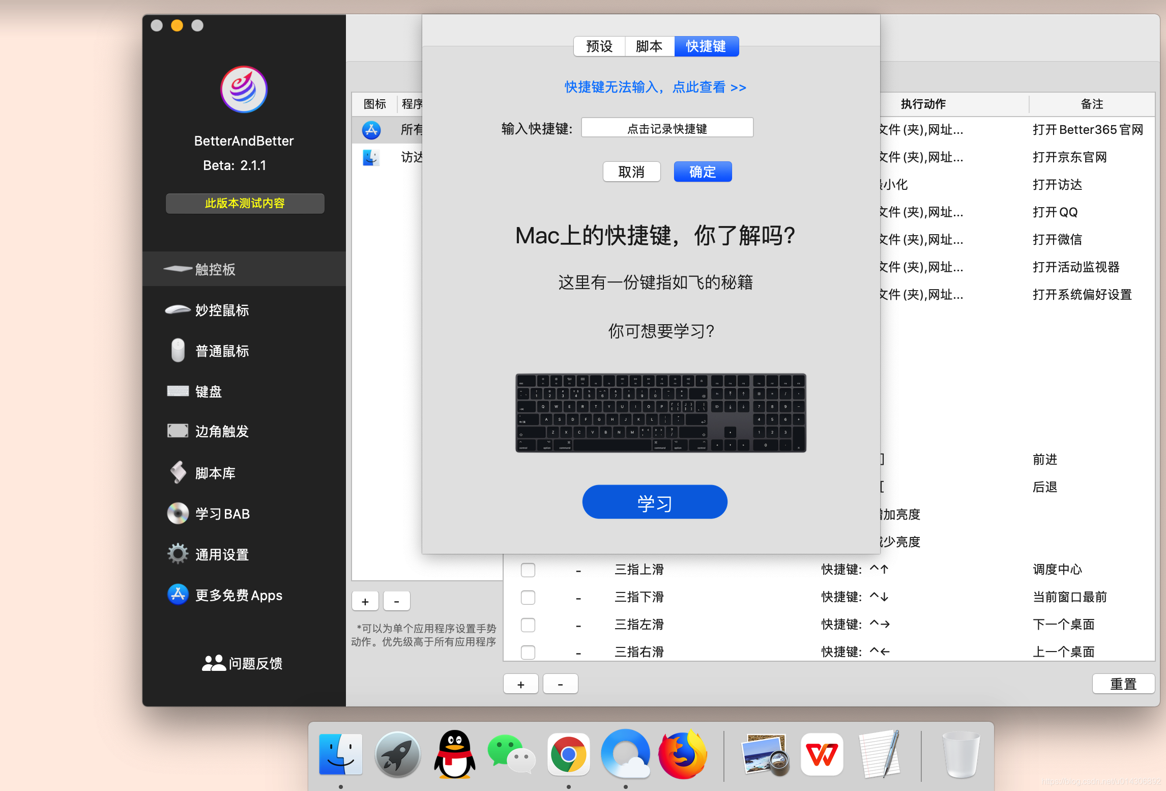This screenshot has width=1166, height=791.
Task: Select the 普通鼠标 mouse icon
Action: 178,350
